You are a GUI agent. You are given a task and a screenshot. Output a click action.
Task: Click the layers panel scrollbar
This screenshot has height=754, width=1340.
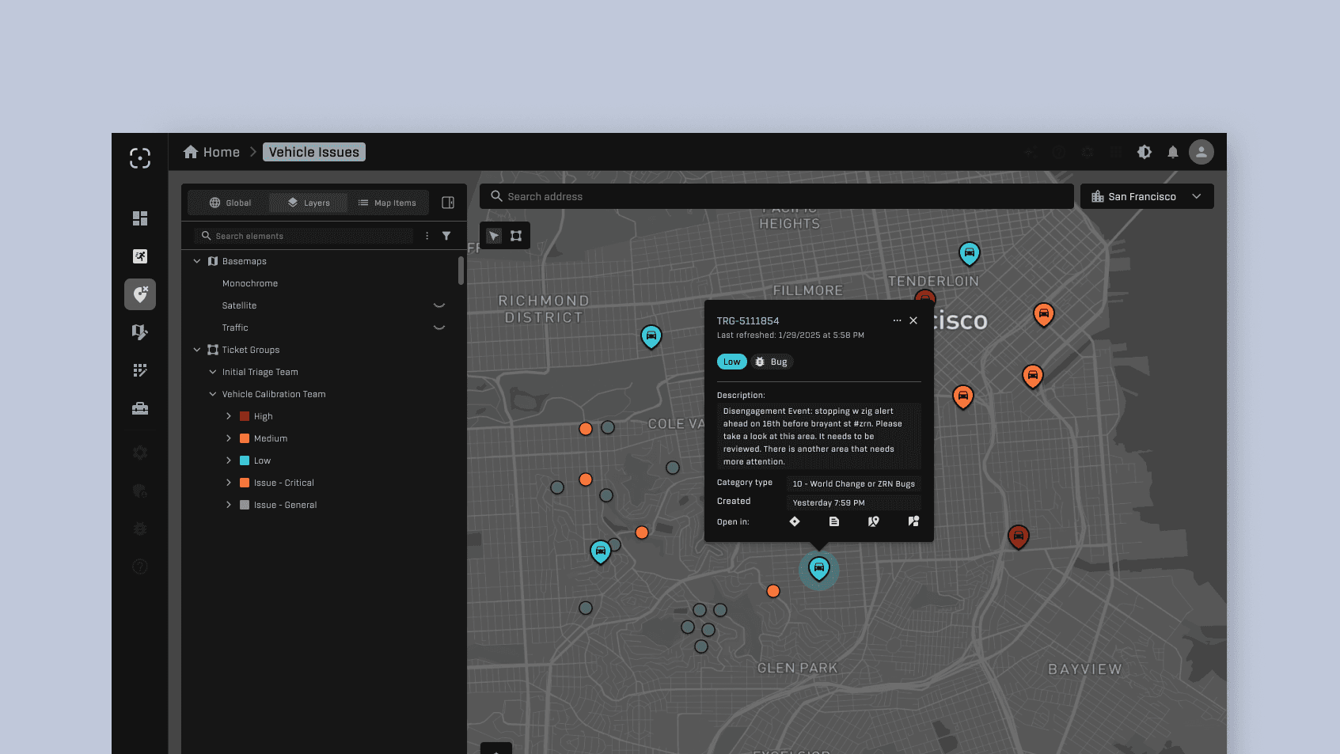(x=461, y=270)
